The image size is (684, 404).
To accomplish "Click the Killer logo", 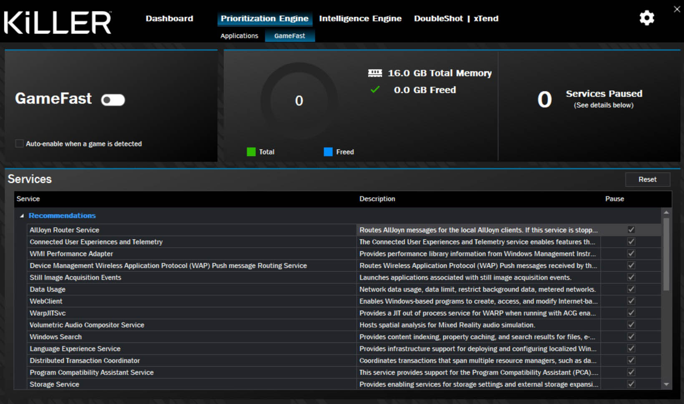I will (58, 22).
